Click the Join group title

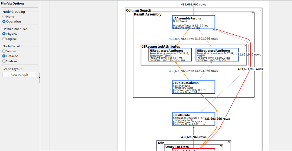161,143
